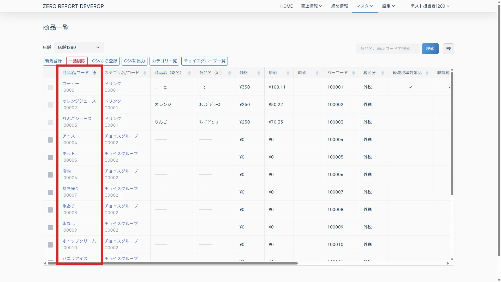
Task: Open the オレンジジュース product link
Action: click(79, 101)
